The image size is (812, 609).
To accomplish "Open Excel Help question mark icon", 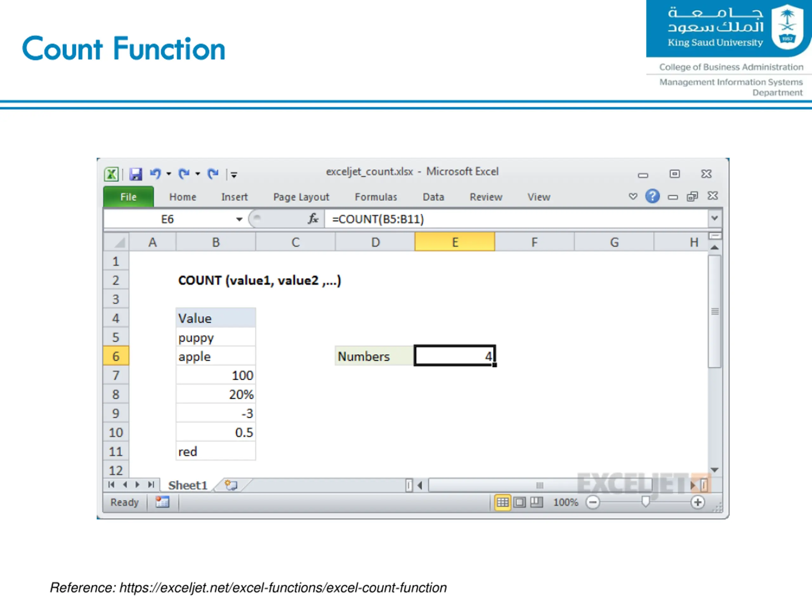I will (x=652, y=196).
